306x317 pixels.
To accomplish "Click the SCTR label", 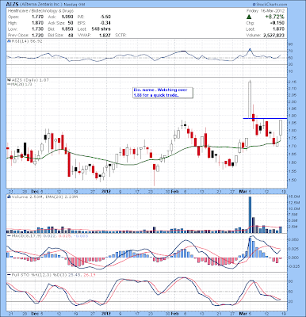I will click(x=121, y=35).
